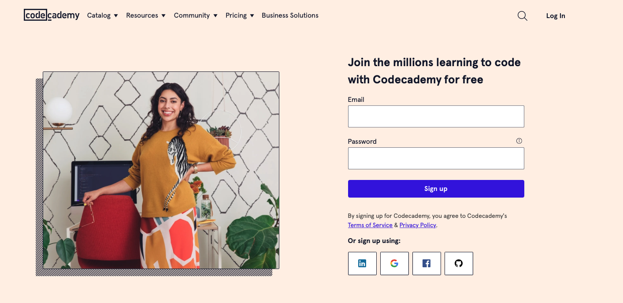The width and height of the screenshot is (623, 303).
Task: Open the search magnifier icon
Action: [522, 16]
